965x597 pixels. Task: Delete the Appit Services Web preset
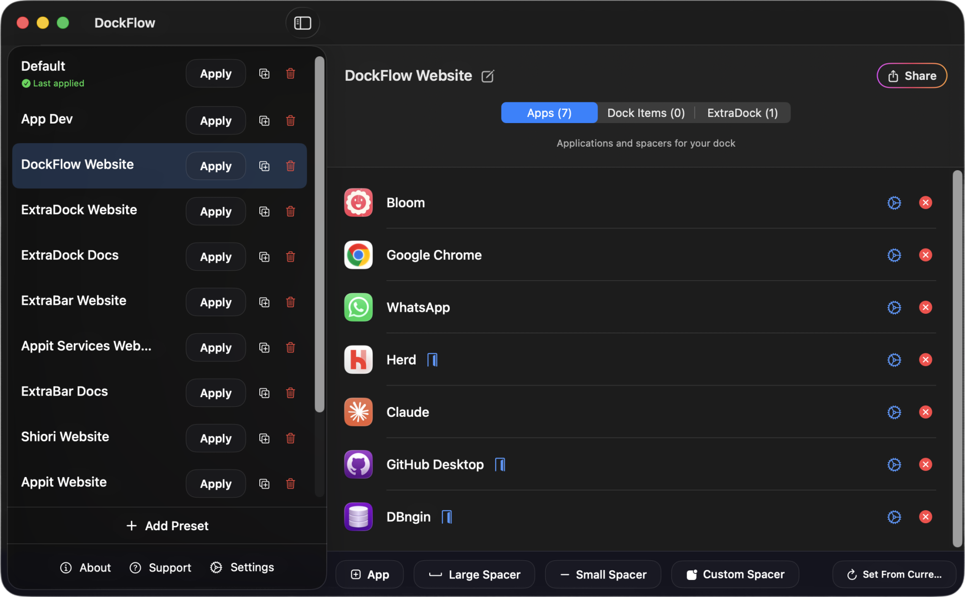291,347
